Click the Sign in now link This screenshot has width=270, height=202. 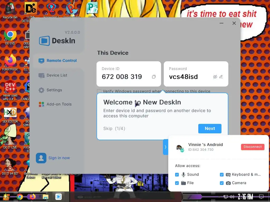[59, 158]
